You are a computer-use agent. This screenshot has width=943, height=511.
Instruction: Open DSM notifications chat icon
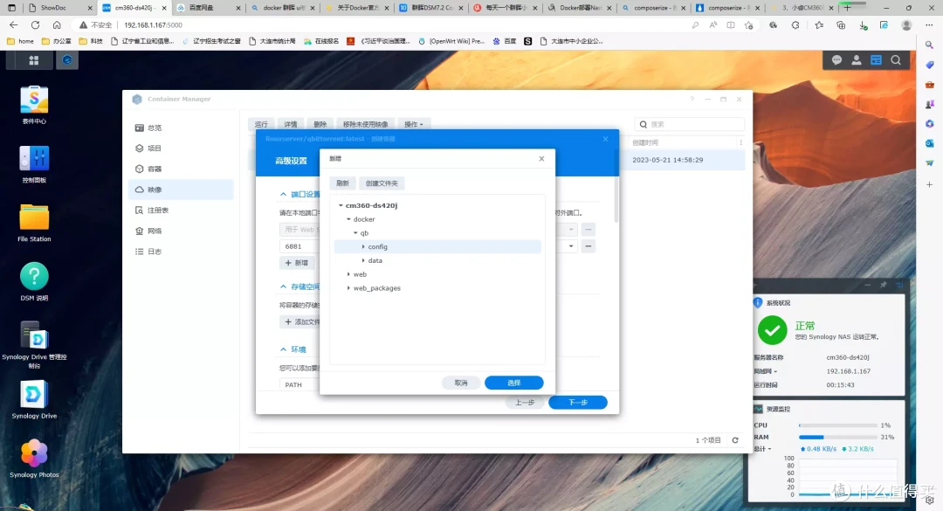(836, 60)
